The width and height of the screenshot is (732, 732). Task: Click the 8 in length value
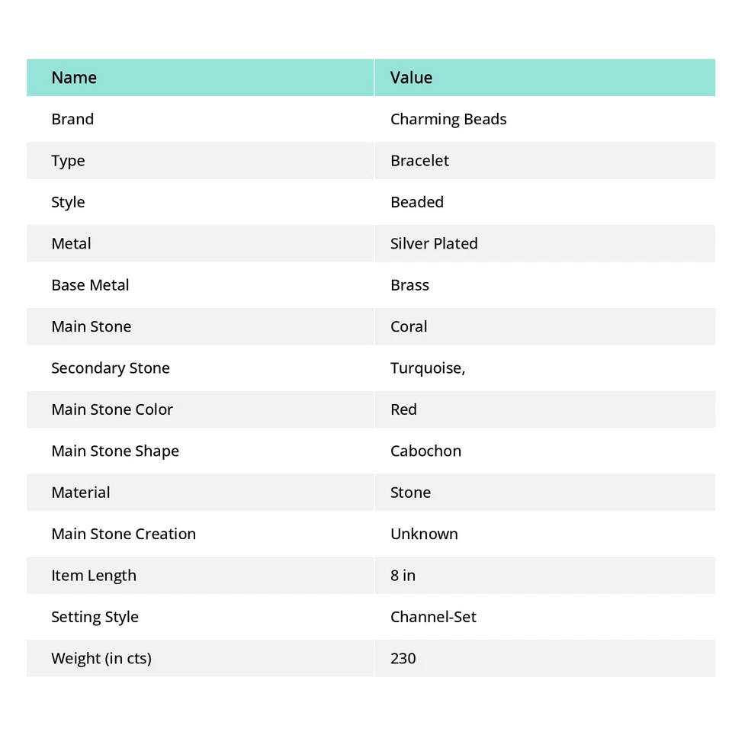(x=403, y=576)
